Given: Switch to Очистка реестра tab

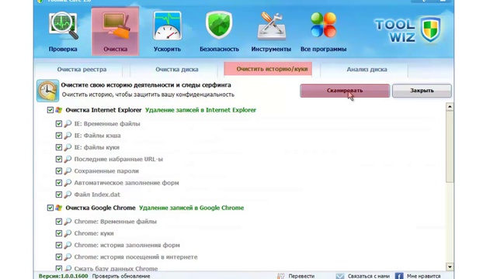Looking at the screenshot, I should [x=82, y=69].
